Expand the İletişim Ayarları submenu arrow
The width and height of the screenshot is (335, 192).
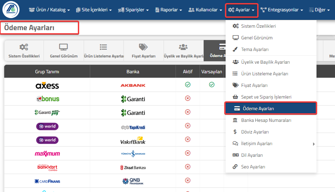tap(314, 144)
